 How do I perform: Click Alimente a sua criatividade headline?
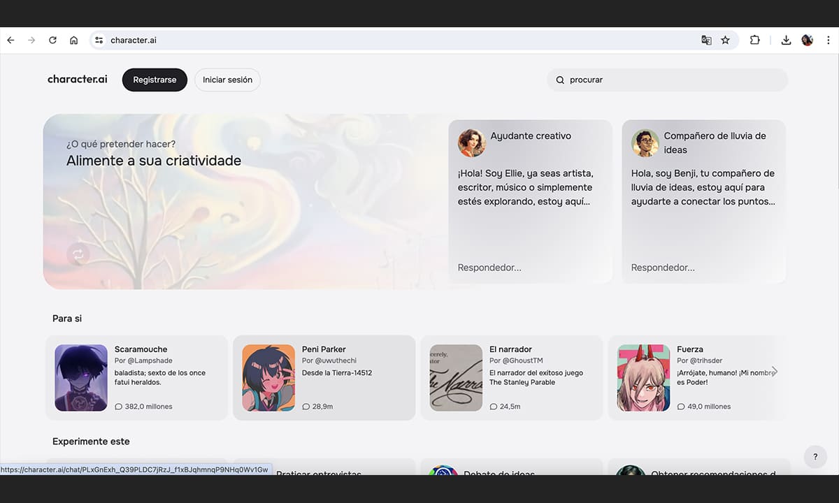point(154,161)
